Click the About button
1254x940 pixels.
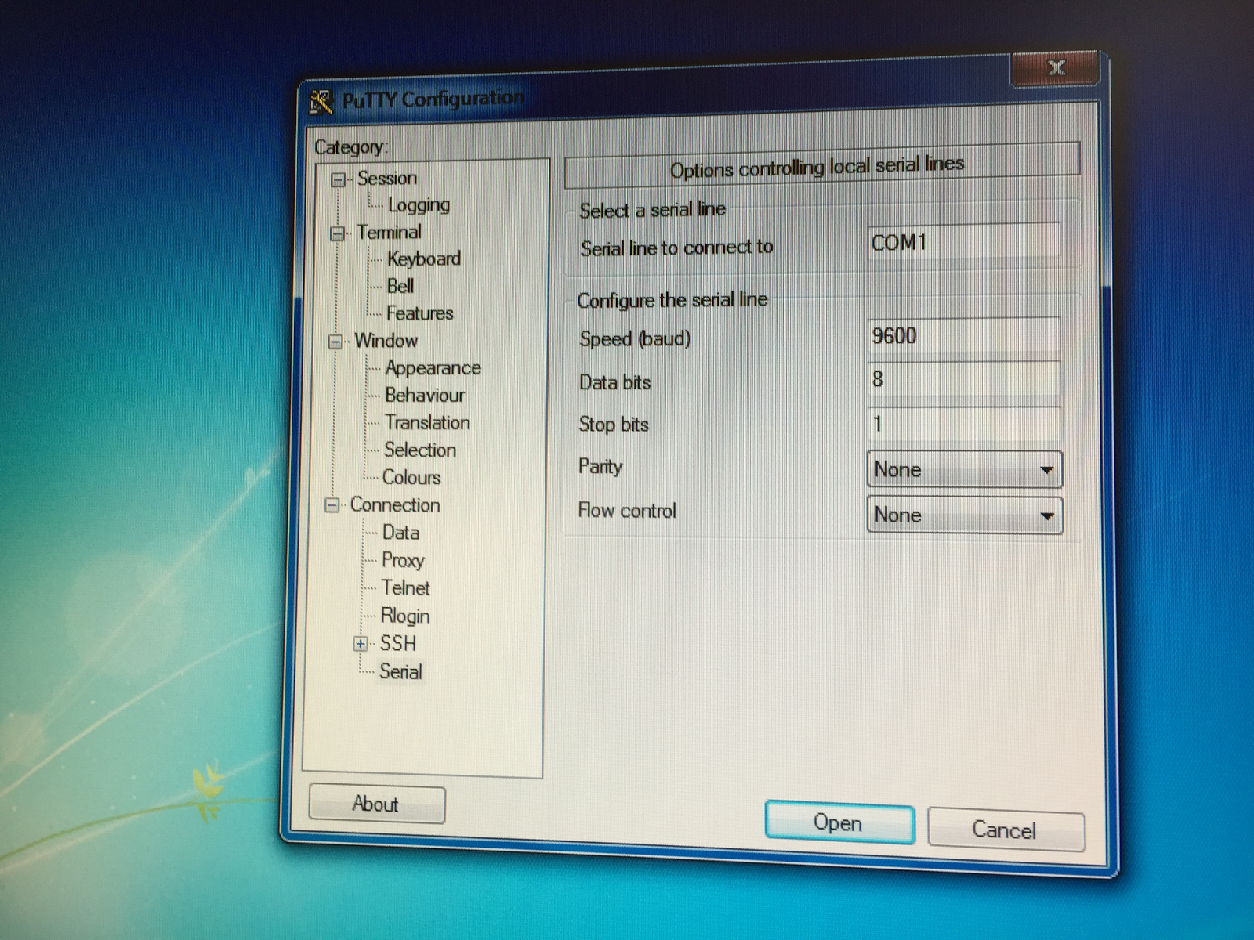click(x=376, y=804)
